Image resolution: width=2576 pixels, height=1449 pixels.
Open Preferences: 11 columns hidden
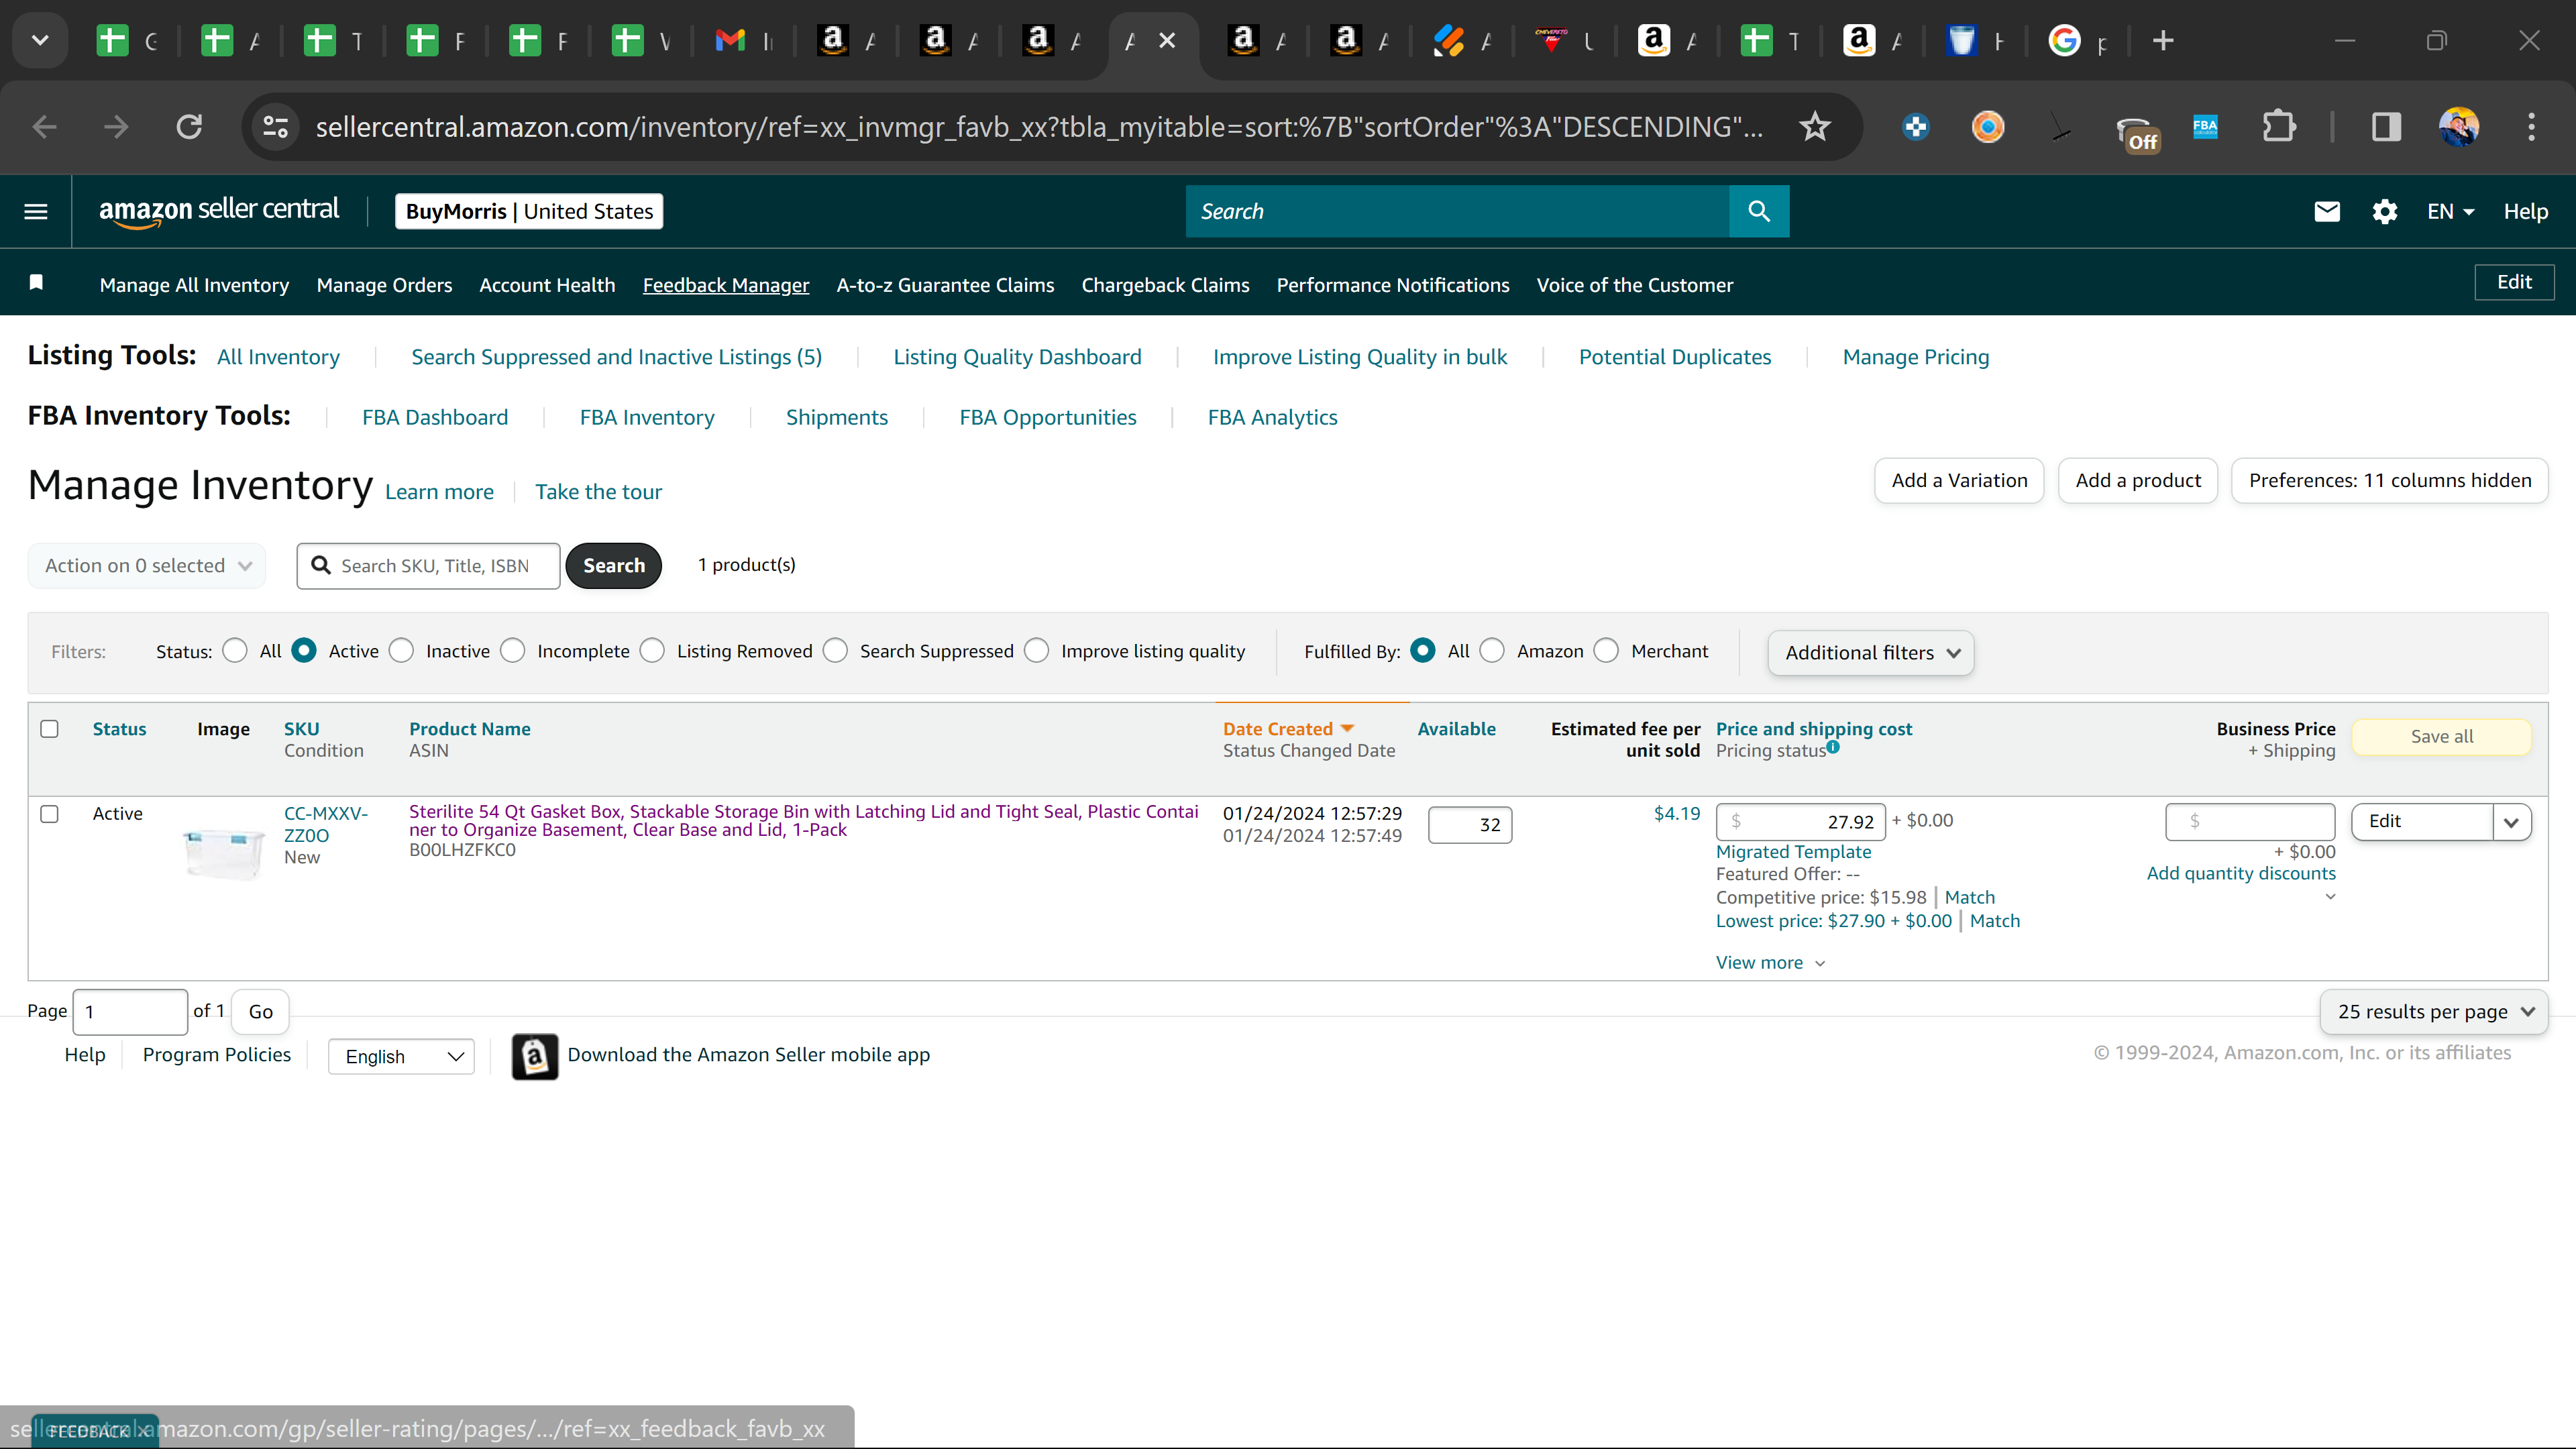(2390, 481)
